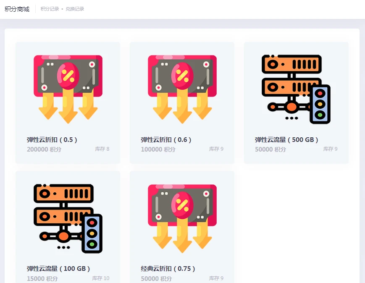Select the 弹性云流量 (100 GB) server icon
365x283 pixels.
[x=68, y=218]
